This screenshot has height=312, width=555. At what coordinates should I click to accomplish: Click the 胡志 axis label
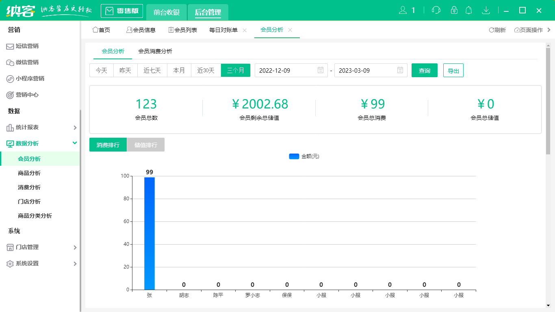184,295
